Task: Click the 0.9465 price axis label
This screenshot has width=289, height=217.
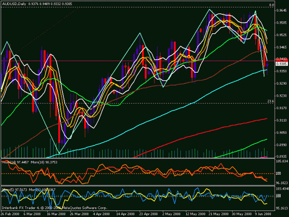Action: [x=282, y=47]
